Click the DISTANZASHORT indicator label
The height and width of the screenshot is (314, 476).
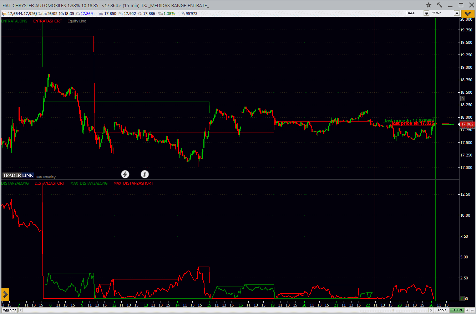point(50,183)
